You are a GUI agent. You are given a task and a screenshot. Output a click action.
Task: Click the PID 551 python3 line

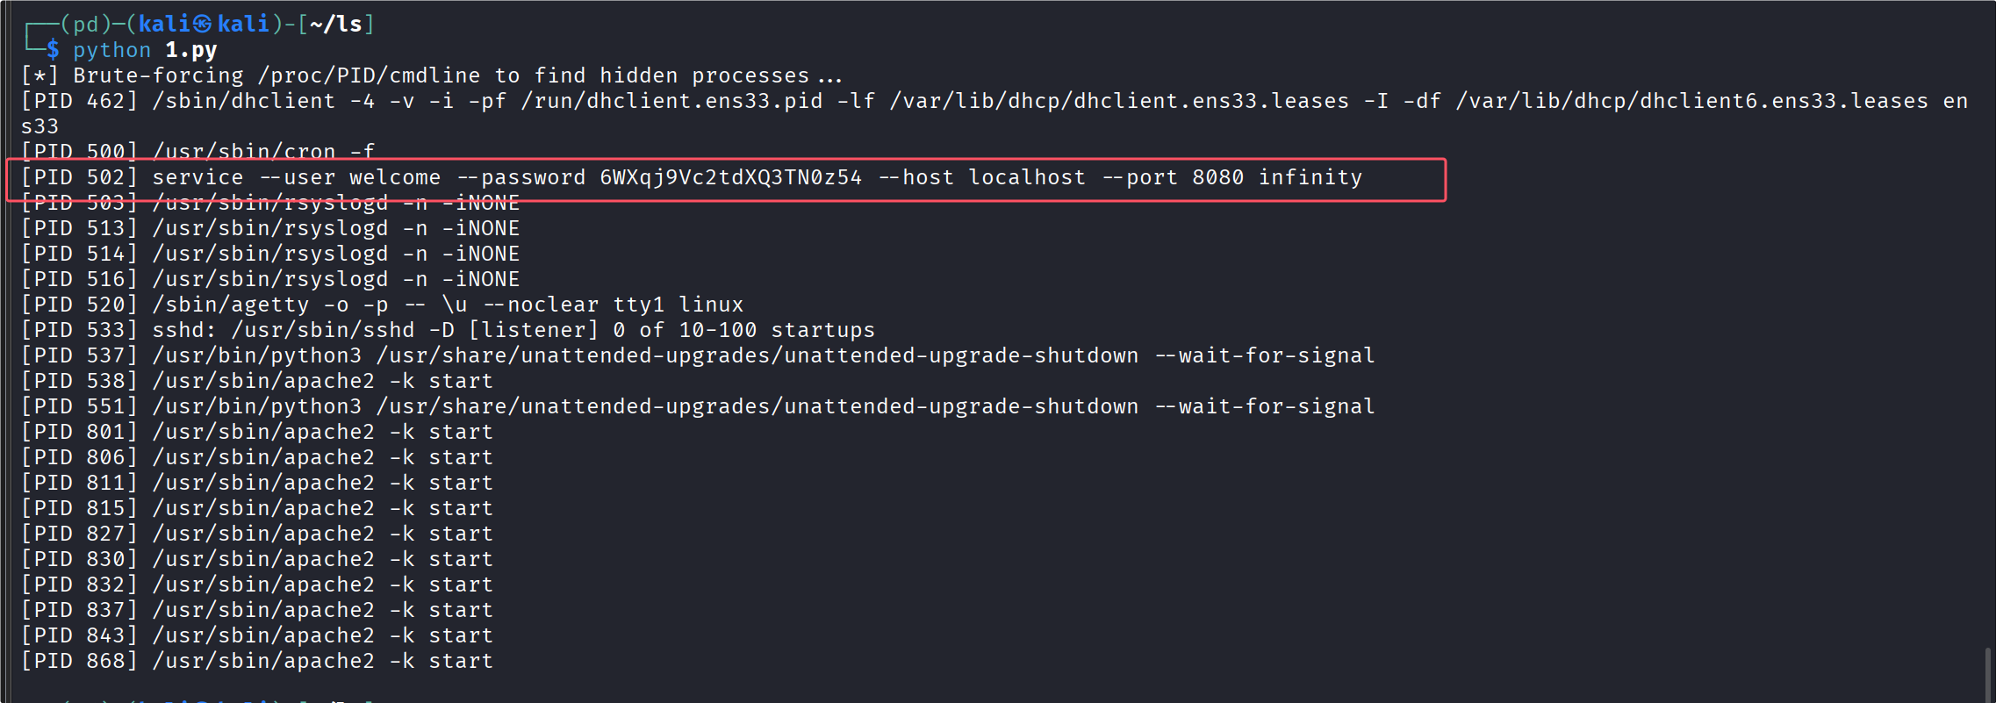point(698,406)
